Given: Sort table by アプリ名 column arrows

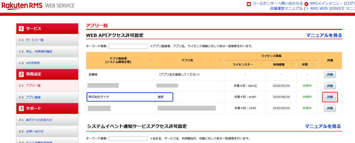Looking at the screenshot, I should 219,60.
